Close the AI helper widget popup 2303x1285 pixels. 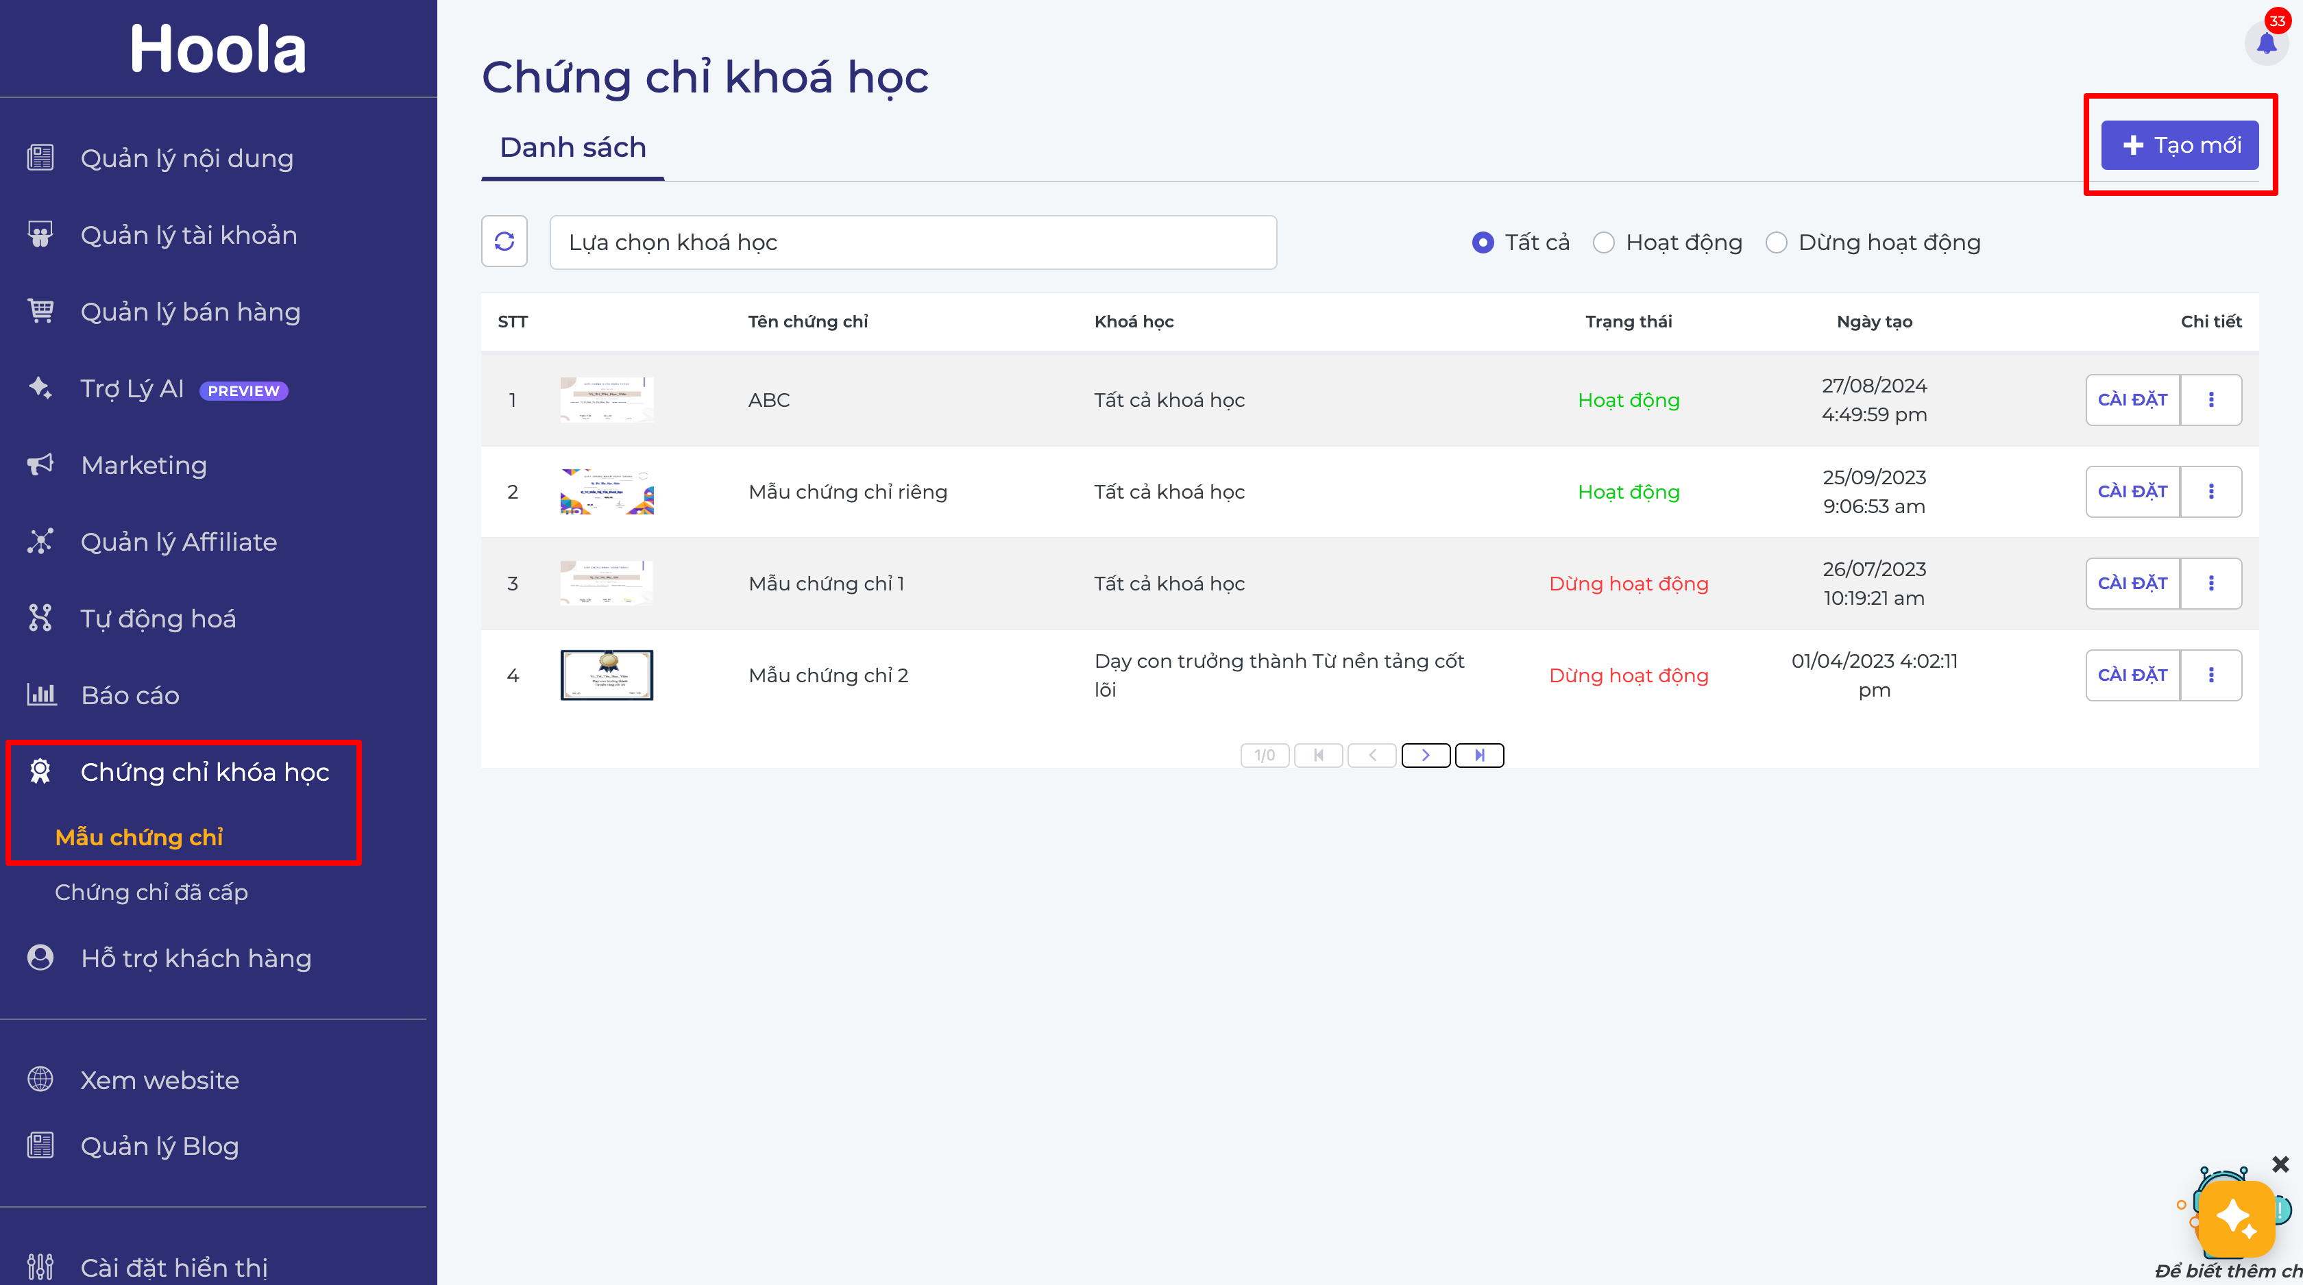click(2280, 1164)
